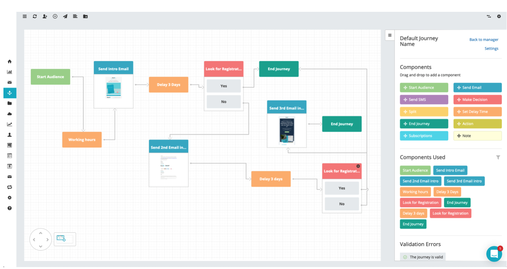Click the circled plus icon in toolbar
507x269 pixels.
tap(55, 16)
